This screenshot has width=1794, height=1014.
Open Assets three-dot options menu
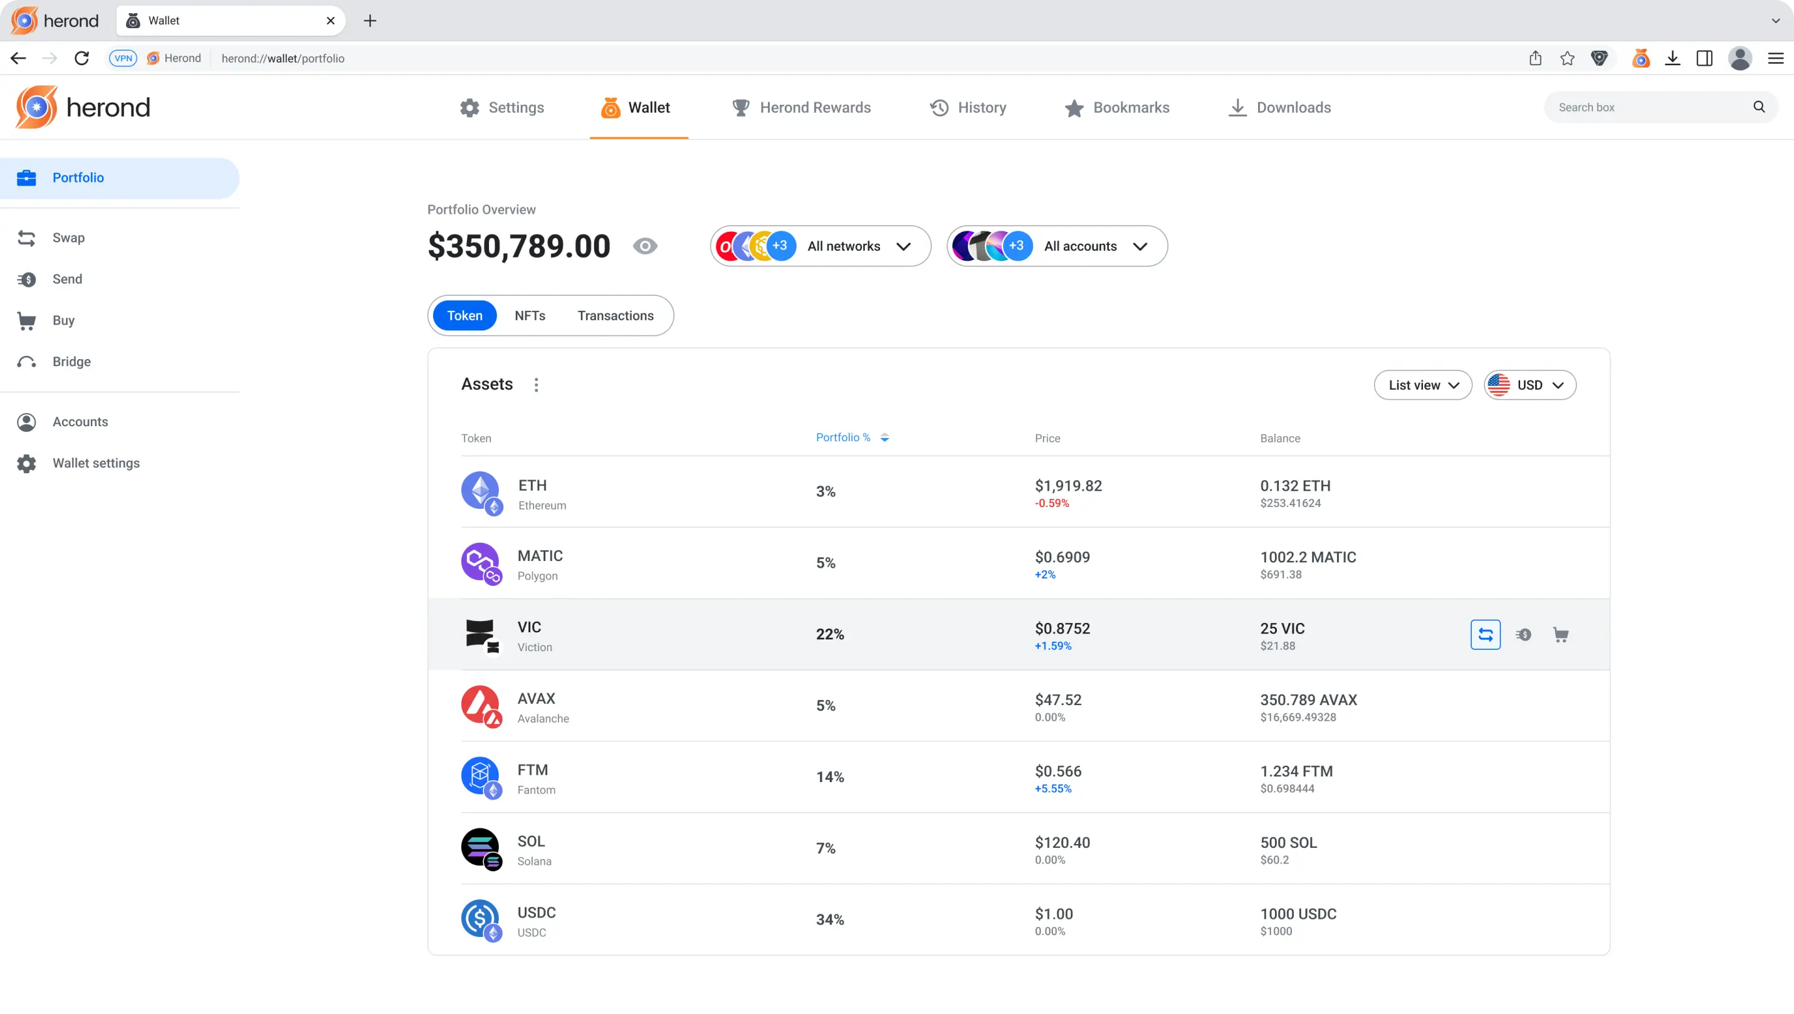click(x=535, y=384)
